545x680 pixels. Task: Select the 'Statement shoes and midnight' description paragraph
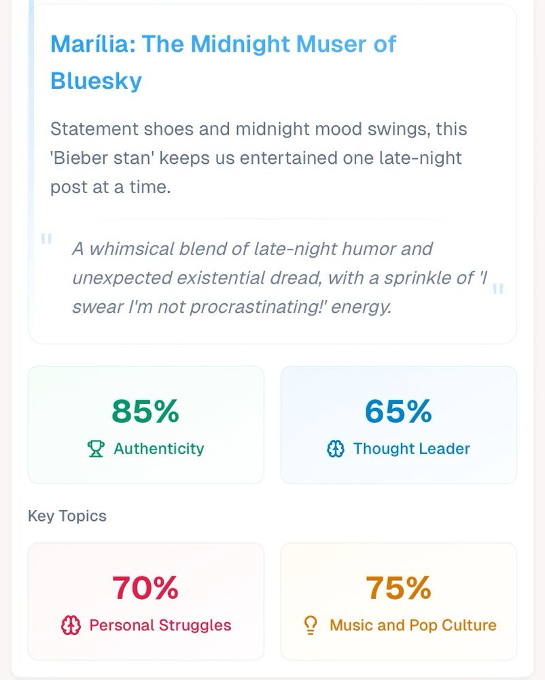[258, 158]
